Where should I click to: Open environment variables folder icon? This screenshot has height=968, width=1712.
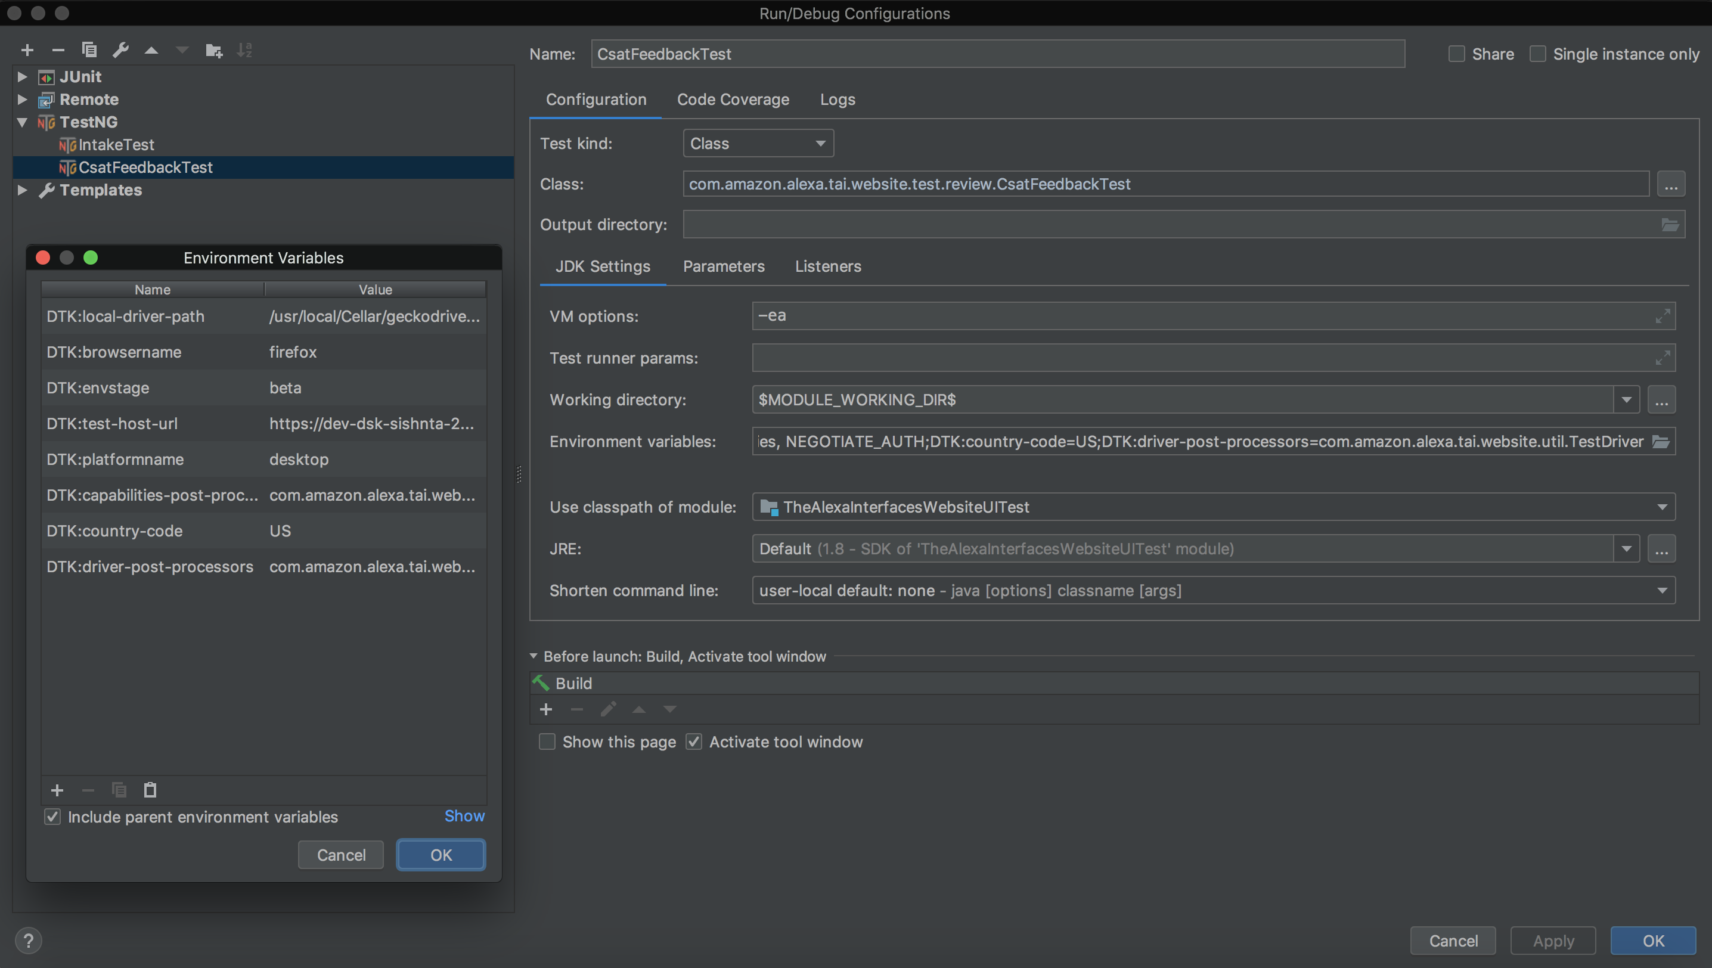coord(1660,442)
